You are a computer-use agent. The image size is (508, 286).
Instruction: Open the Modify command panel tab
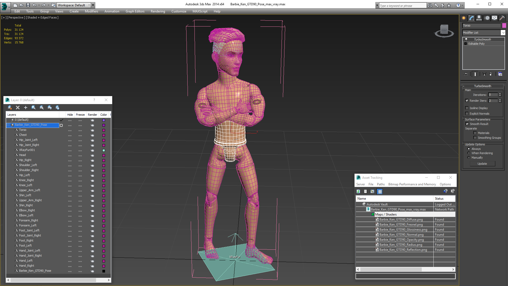pyautogui.click(x=471, y=18)
